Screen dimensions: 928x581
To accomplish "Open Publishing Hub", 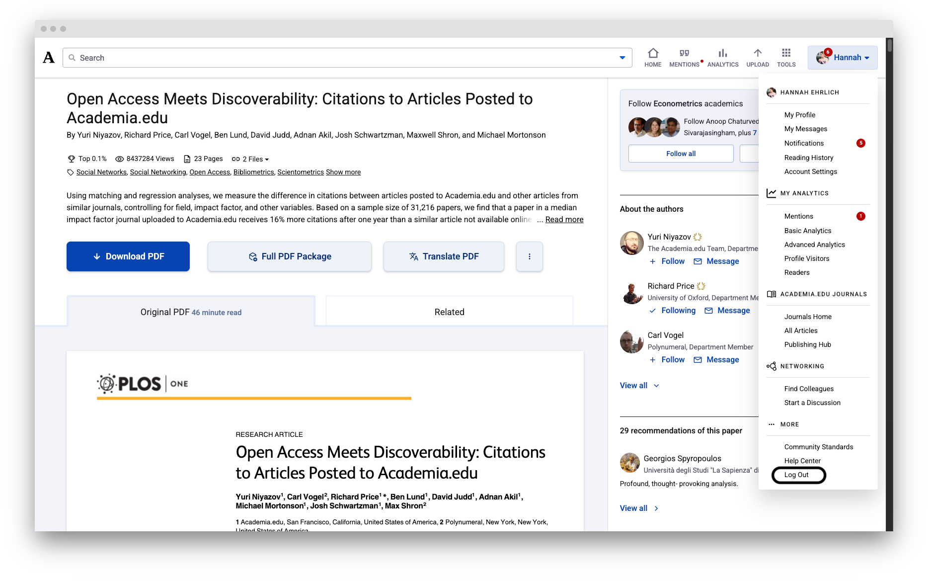I will tap(808, 344).
